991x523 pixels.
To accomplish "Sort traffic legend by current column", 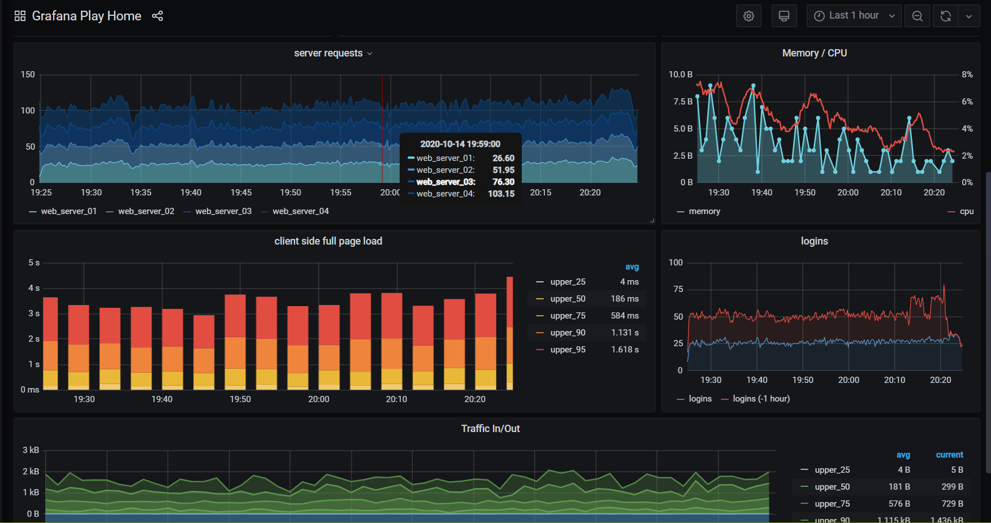I will (x=949, y=455).
